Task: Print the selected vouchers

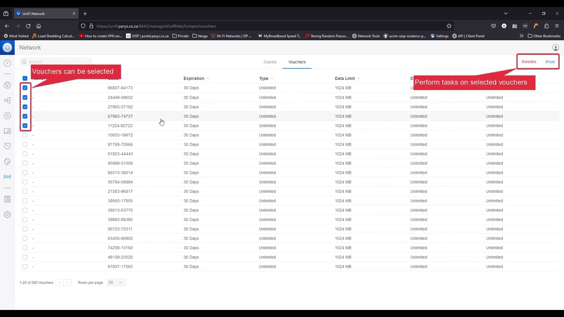Action: [550, 62]
